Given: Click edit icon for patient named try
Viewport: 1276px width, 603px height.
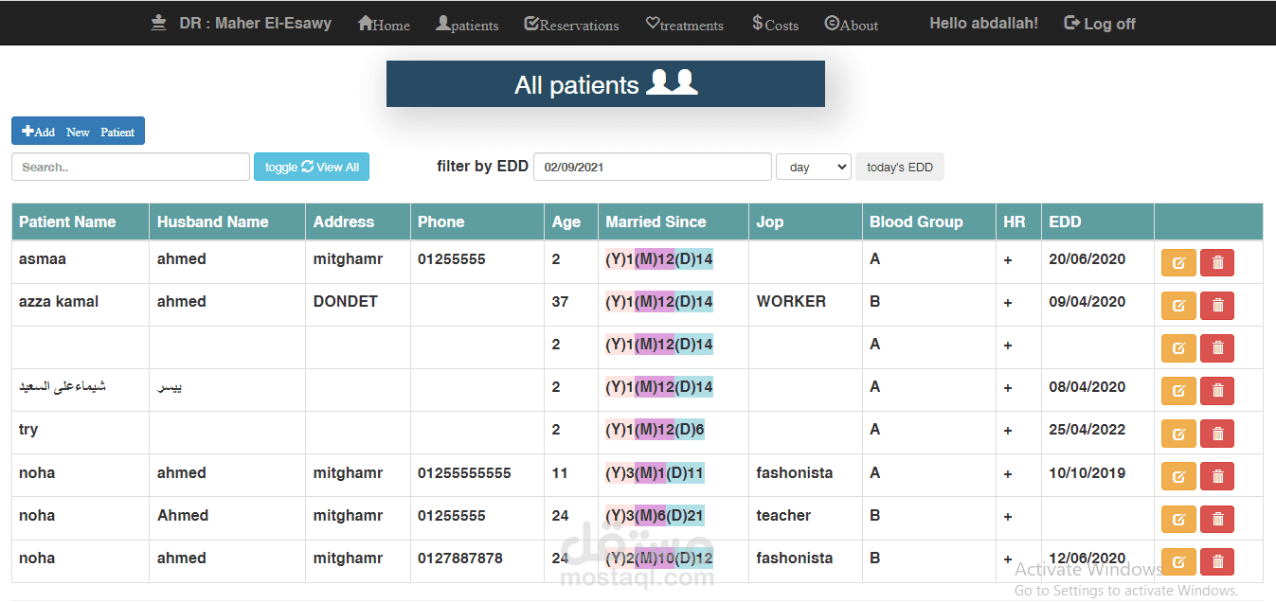Looking at the screenshot, I should (x=1178, y=434).
